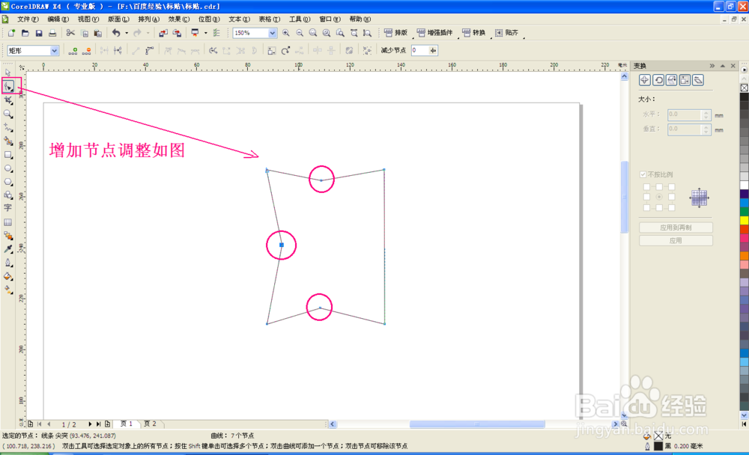749x455 pixels.
Task: Click the Rotate icon in the 变换 docker
Action: pos(658,81)
